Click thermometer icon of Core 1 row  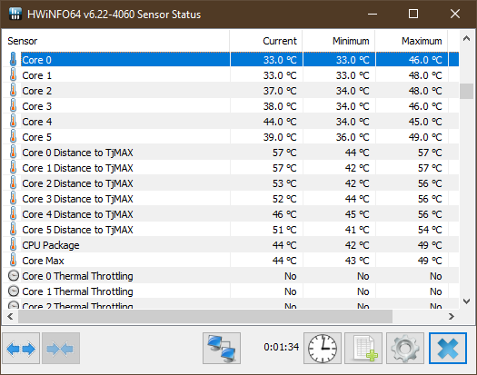13,74
